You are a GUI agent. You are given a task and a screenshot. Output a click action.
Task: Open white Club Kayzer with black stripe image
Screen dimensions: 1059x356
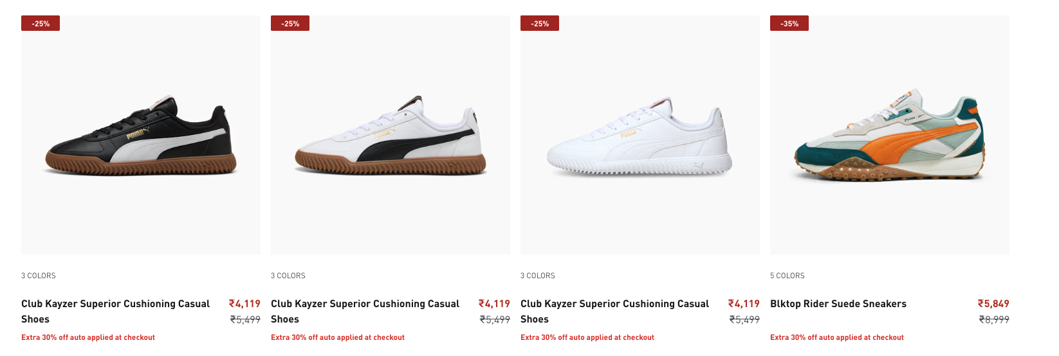point(391,136)
